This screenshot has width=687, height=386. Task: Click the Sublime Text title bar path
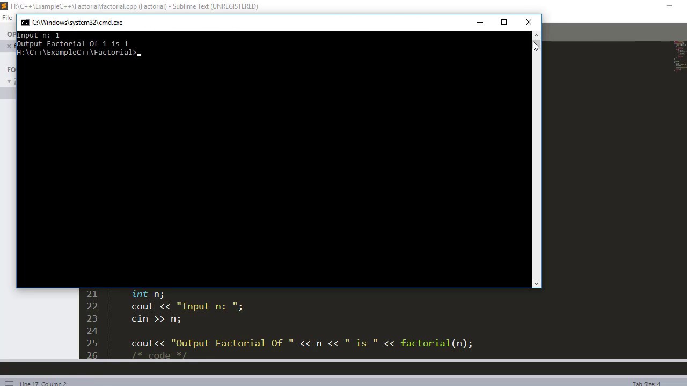[134, 6]
